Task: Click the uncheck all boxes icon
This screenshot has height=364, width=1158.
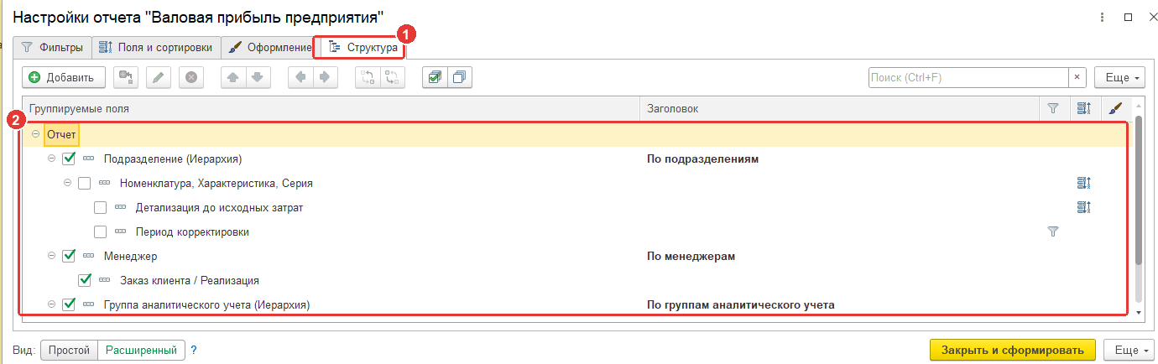Action: 459,77
